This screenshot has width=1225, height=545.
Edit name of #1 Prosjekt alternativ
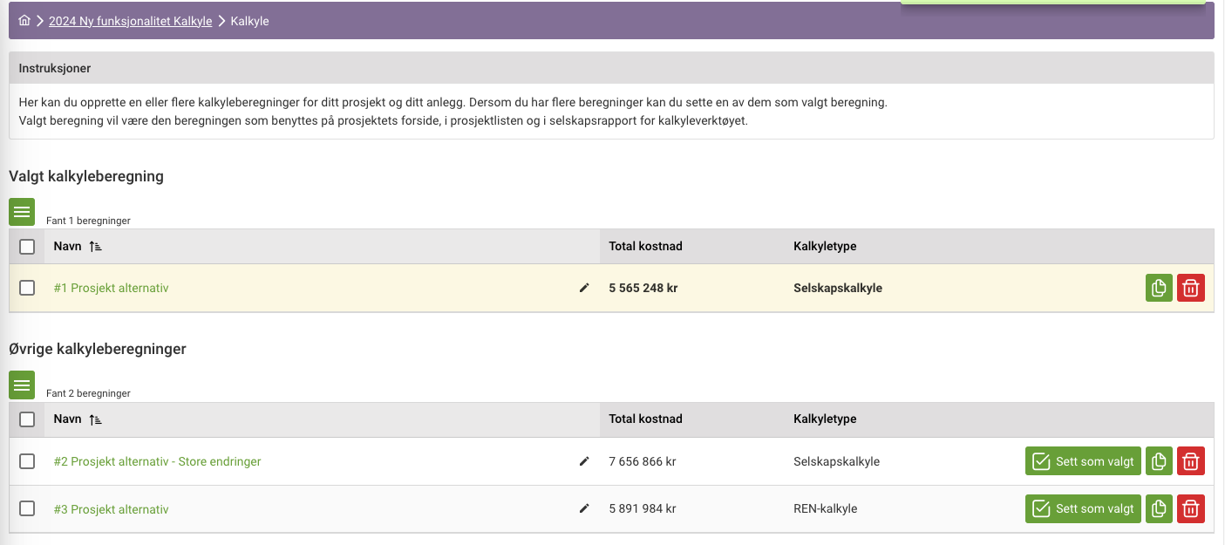click(584, 288)
